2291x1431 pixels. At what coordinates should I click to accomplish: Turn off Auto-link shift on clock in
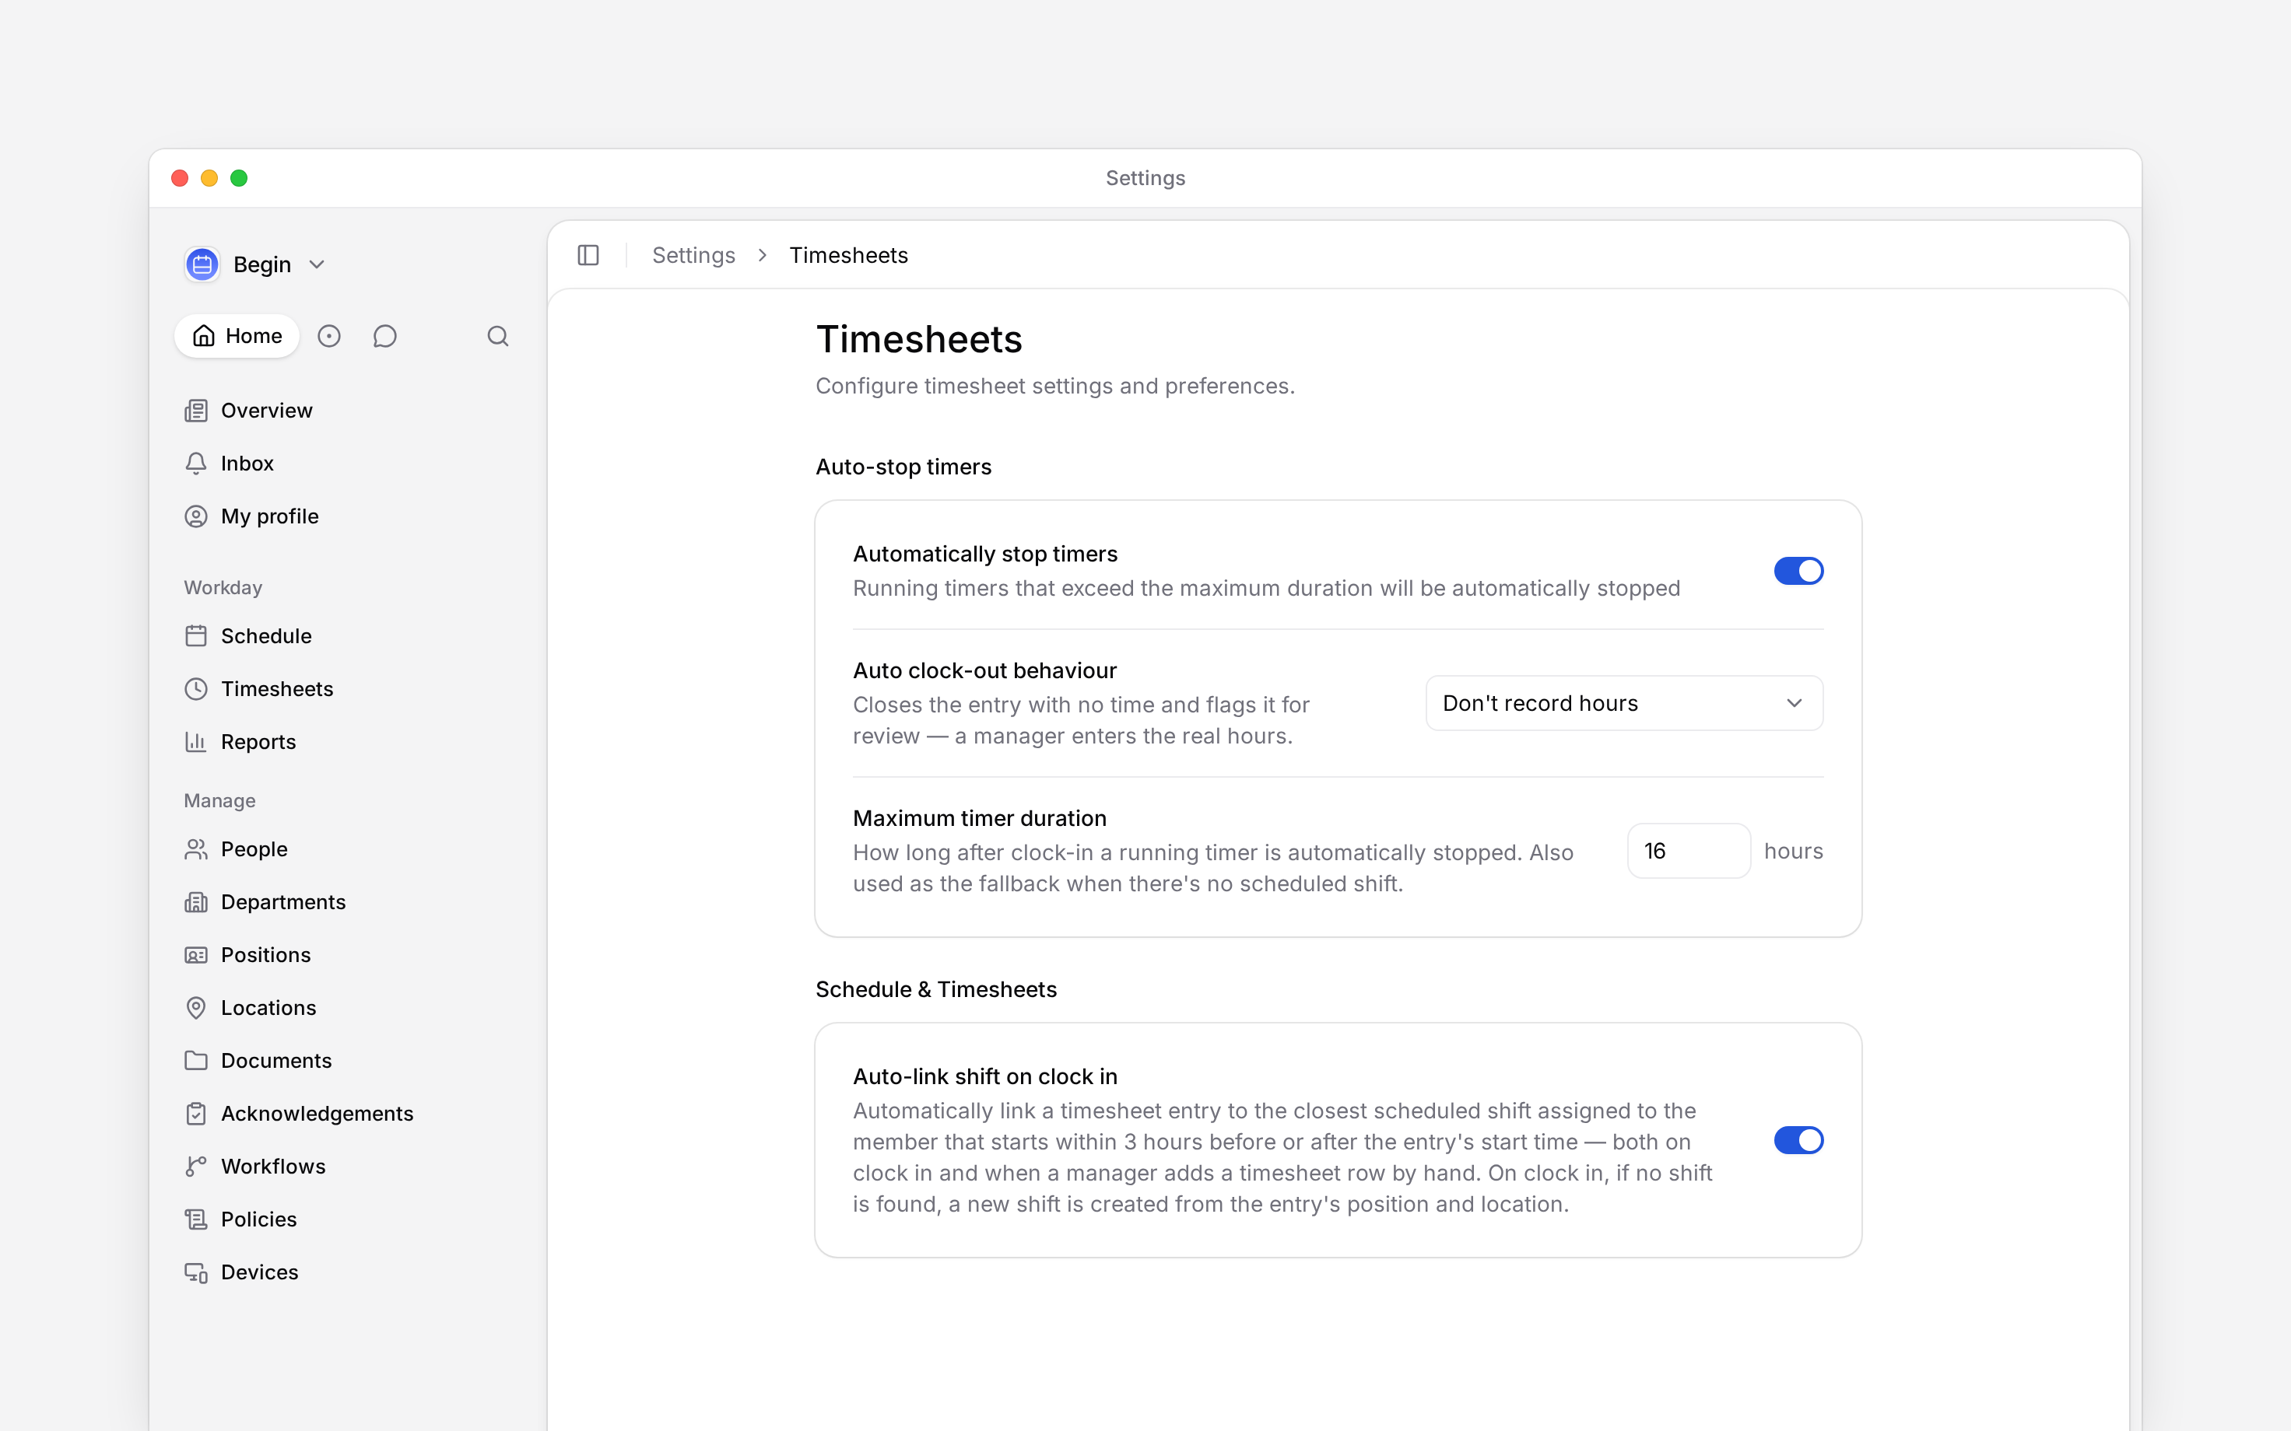click(1798, 1140)
